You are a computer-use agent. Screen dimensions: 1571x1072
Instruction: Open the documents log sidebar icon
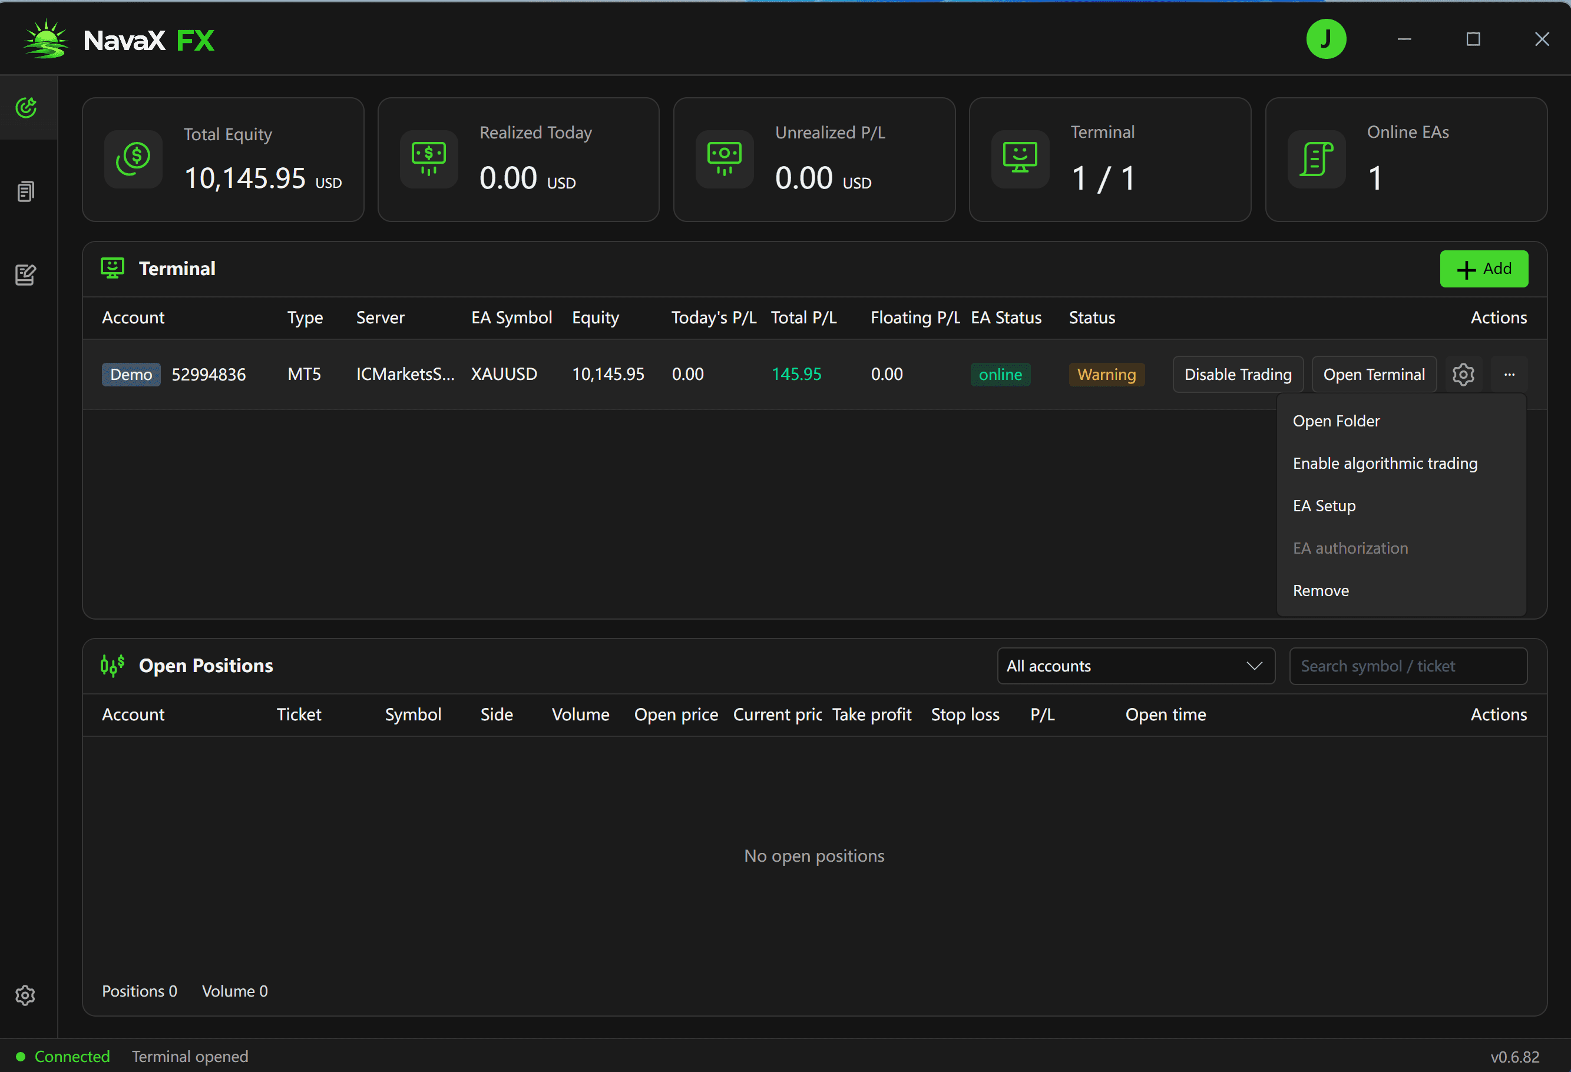[x=26, y=191]
